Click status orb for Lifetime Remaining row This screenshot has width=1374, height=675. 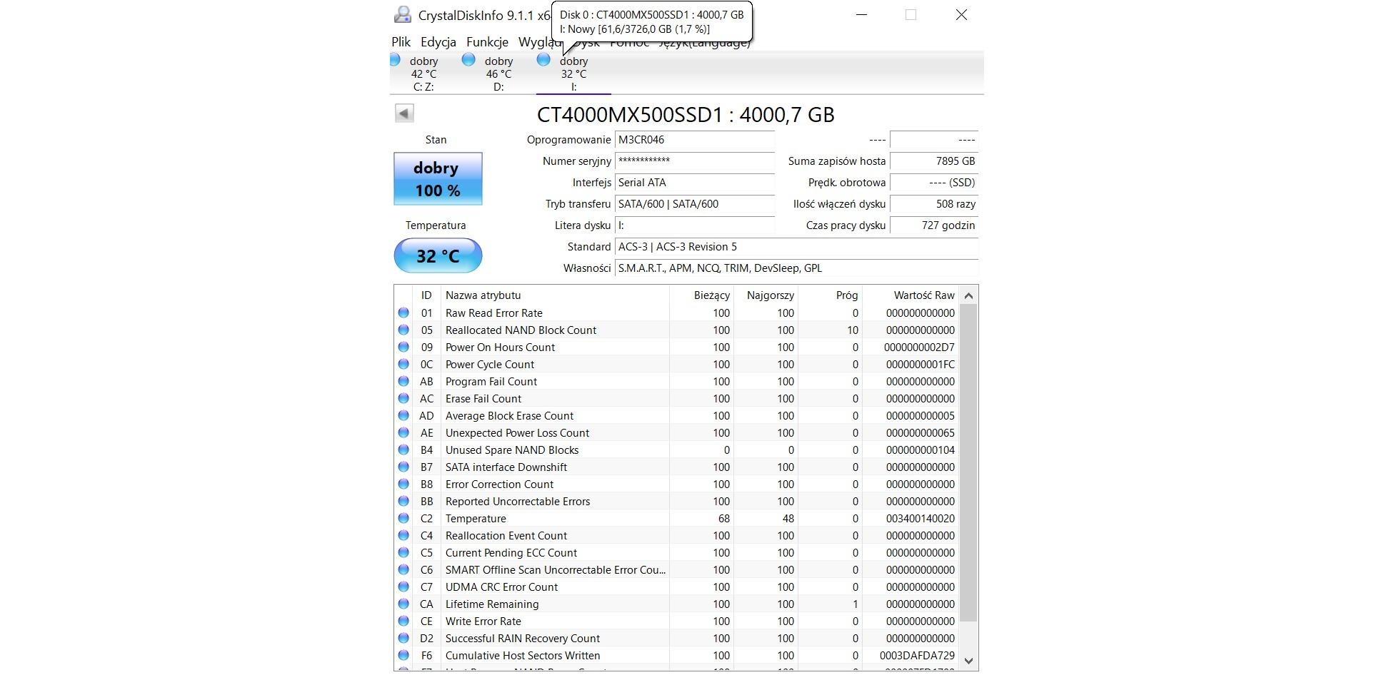[403, 604]
